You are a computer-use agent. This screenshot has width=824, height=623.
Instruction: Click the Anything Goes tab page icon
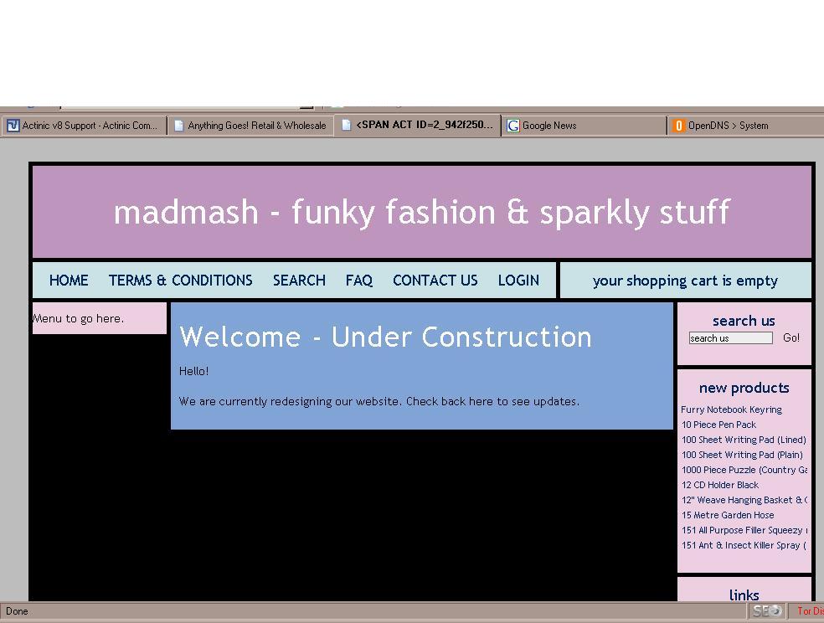click(178, 126)
